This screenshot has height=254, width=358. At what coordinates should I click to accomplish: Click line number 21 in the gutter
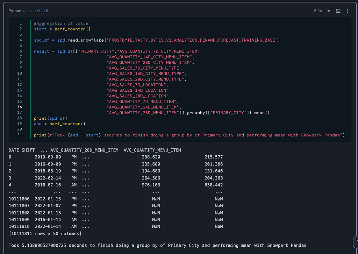coord(20,135)
